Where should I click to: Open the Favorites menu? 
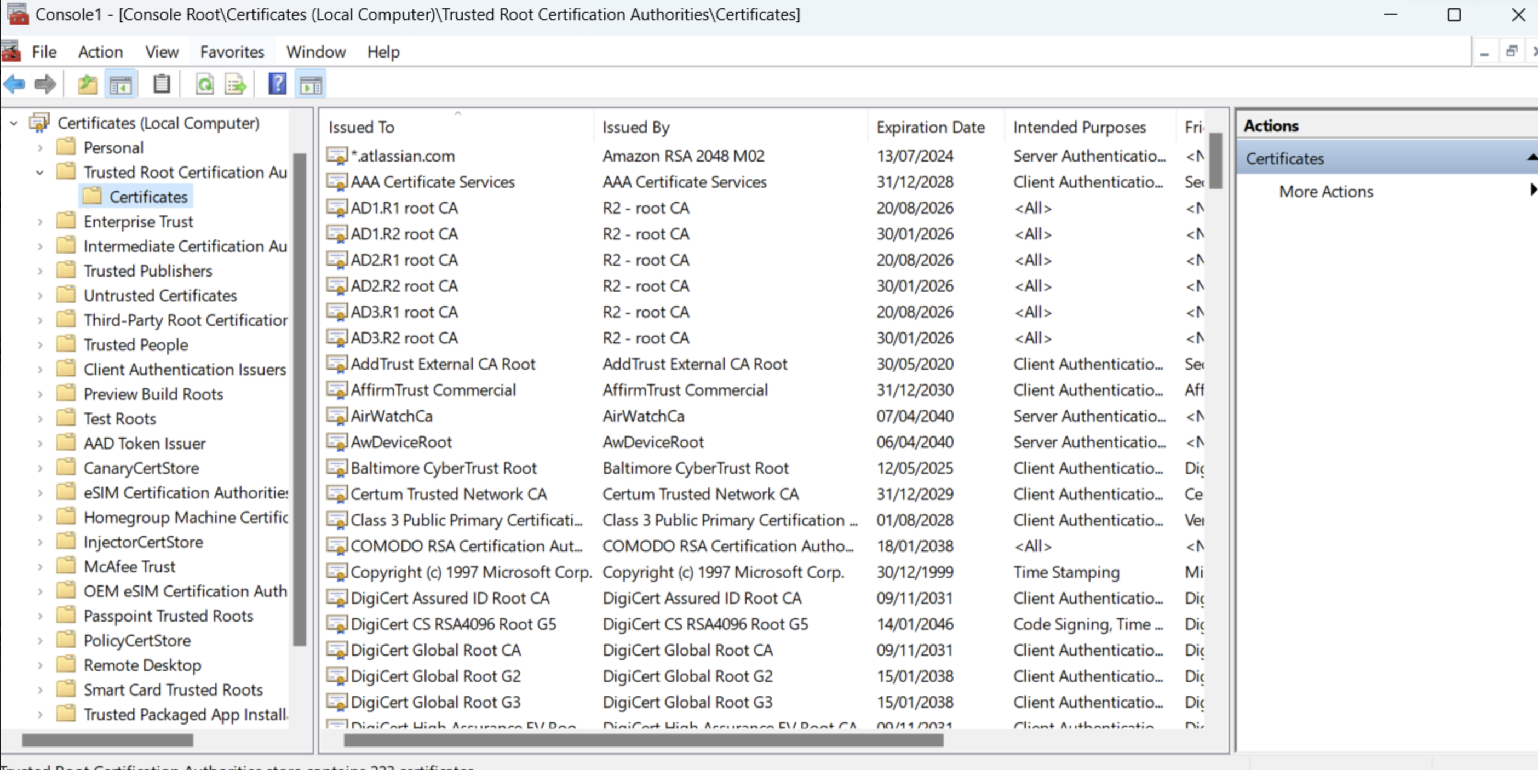pyautogui.click(x=232, y=52)
